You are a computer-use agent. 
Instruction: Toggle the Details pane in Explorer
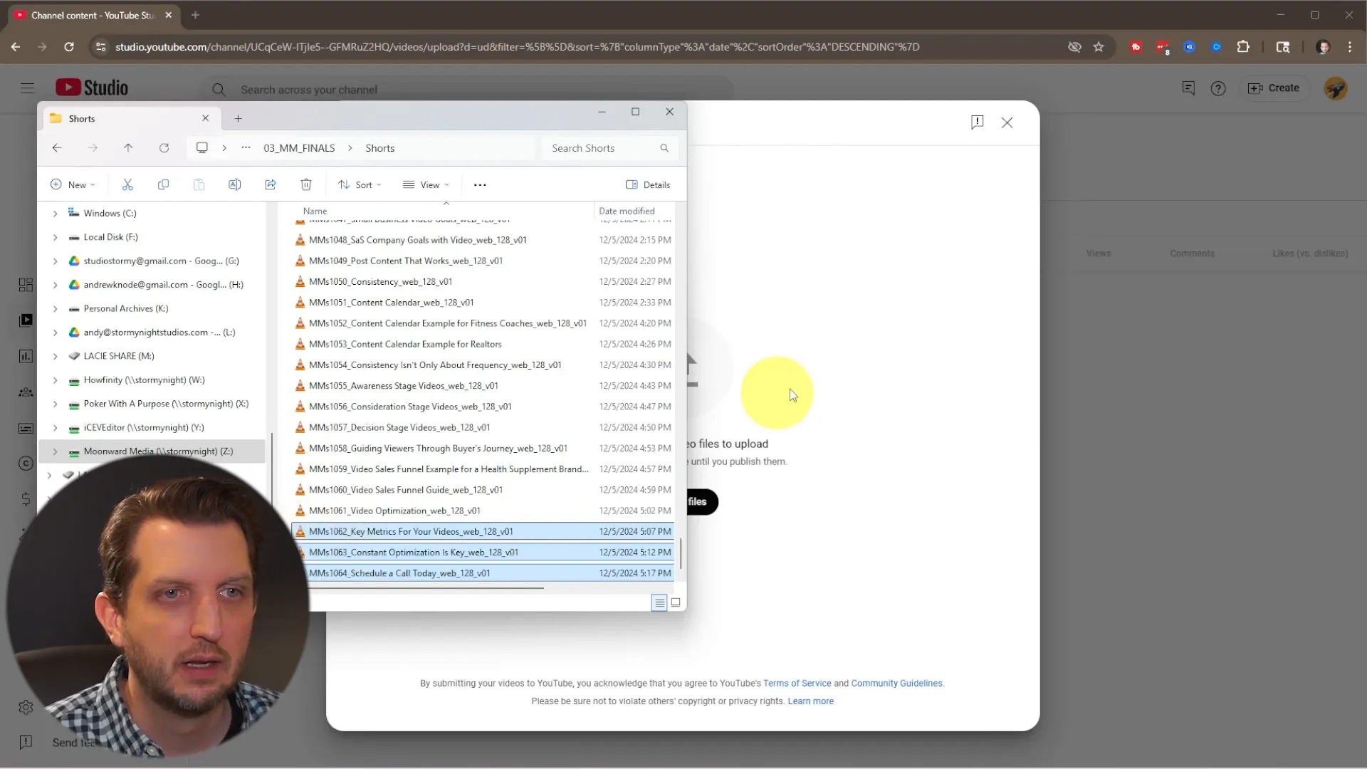coord(648,184)
